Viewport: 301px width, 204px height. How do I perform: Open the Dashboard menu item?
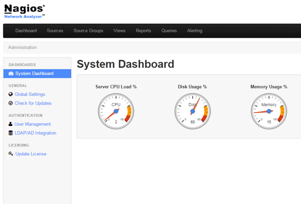[26, 31]
